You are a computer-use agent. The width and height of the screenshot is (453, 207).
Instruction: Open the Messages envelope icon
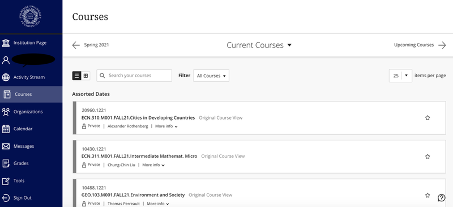pos(6,146)
